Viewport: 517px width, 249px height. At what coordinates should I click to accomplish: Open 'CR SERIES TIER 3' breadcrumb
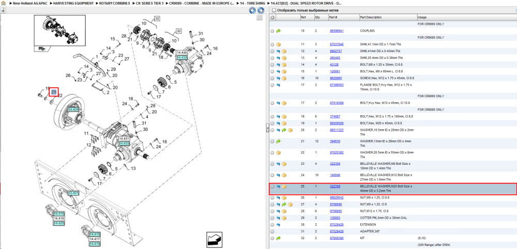(150, 3)
